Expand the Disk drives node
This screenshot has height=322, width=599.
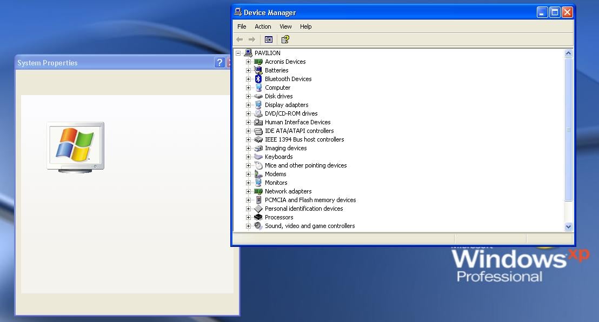click(x=248, y=96)
